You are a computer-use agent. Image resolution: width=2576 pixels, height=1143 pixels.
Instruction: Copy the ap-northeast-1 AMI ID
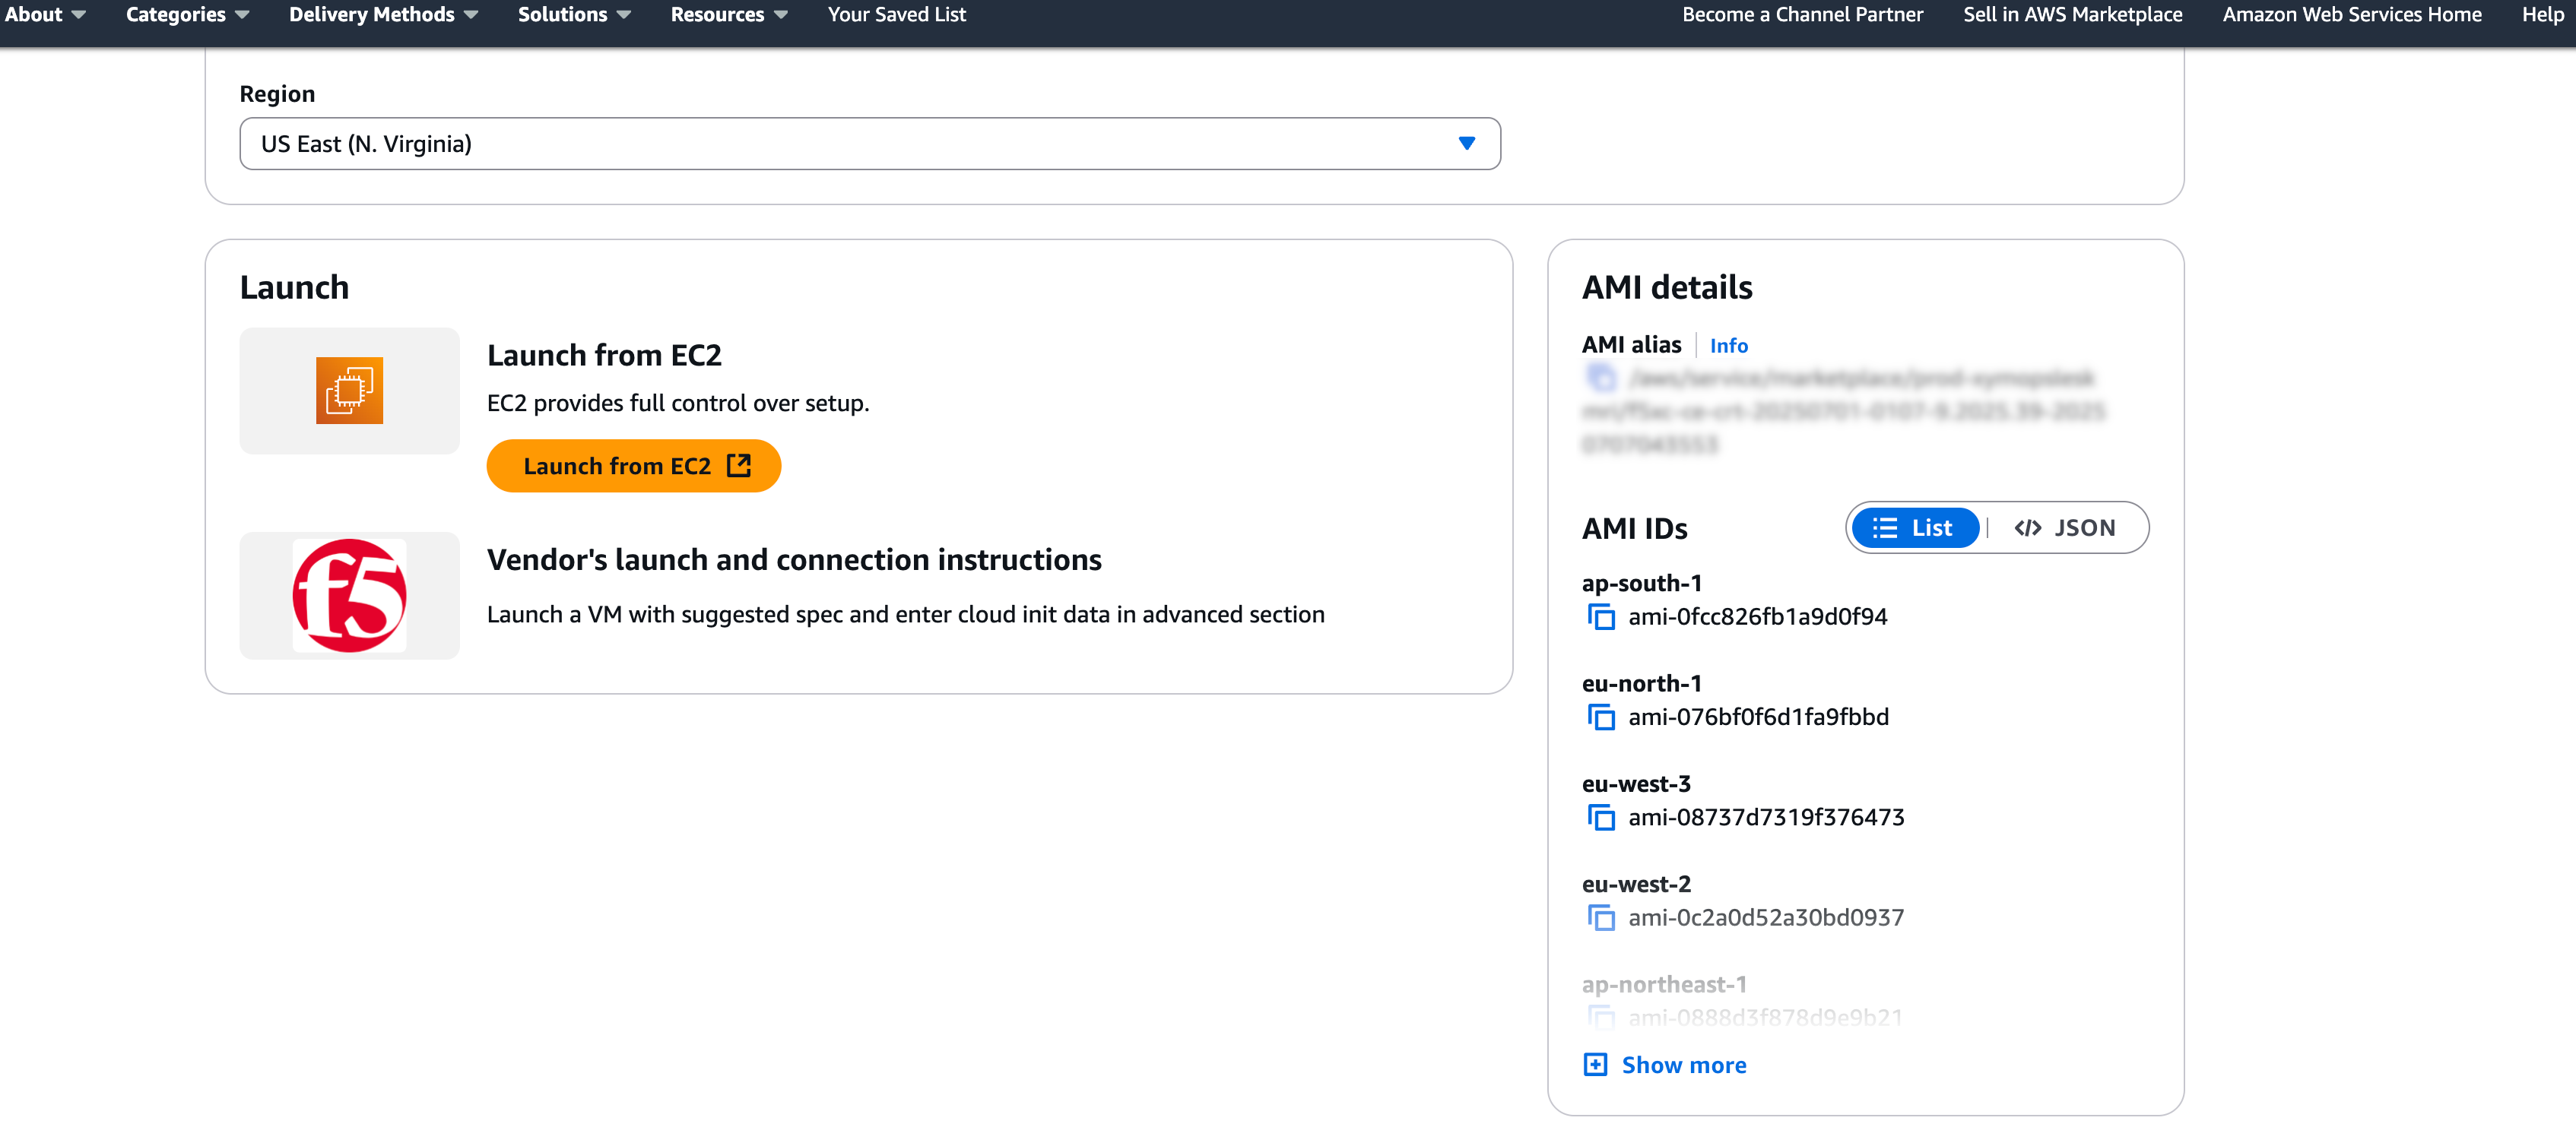click(1602, 1017)
